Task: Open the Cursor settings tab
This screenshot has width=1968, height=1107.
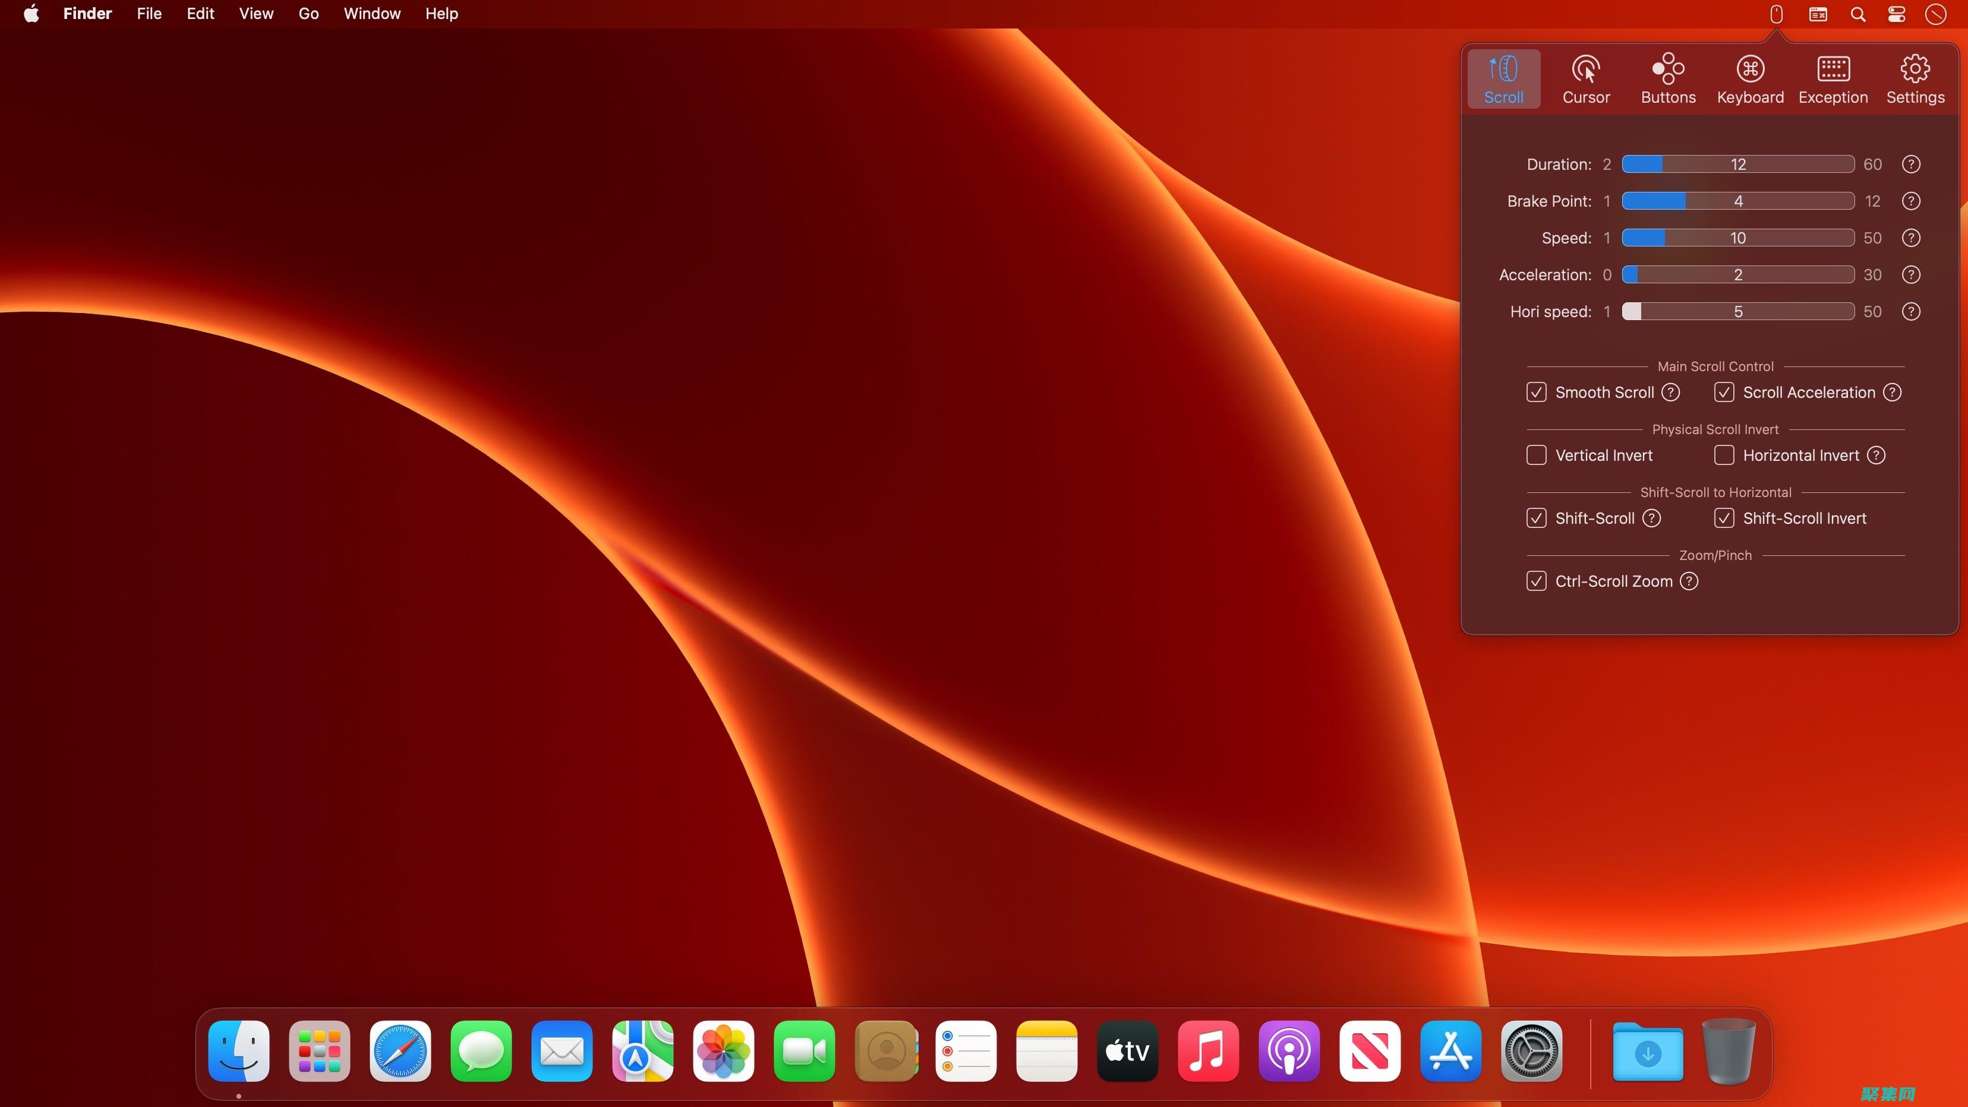Action: [1585, 80]
